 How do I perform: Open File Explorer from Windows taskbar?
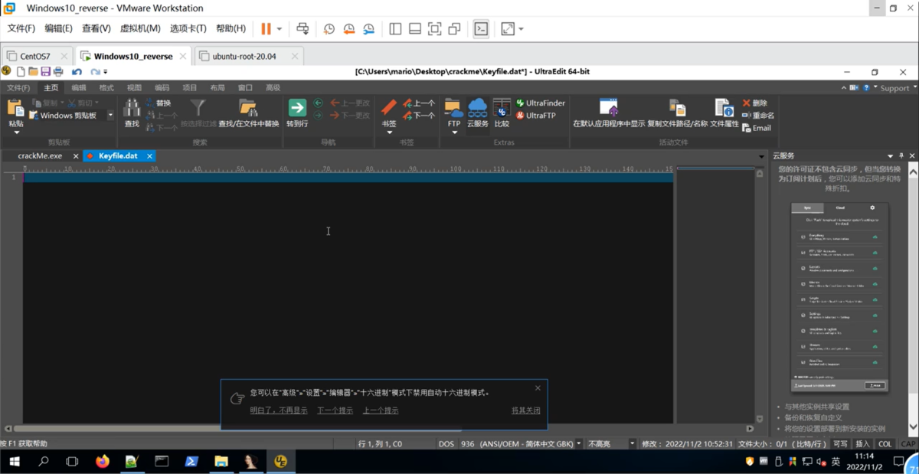pos(221,461)
